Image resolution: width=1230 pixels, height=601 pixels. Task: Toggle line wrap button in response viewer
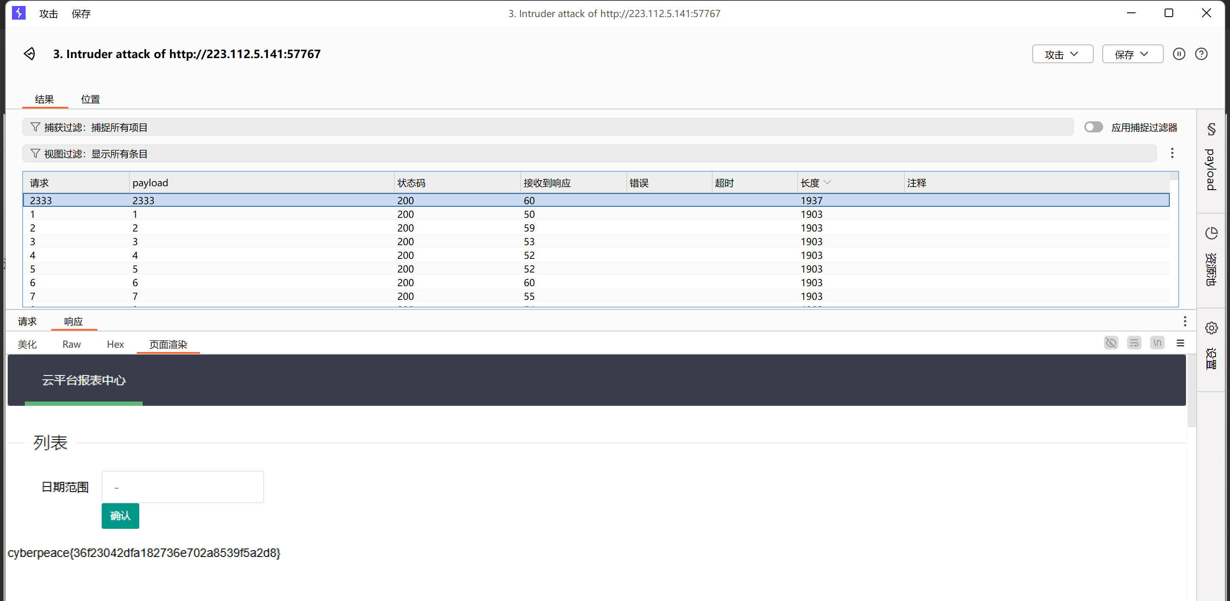coord(1134,343)
